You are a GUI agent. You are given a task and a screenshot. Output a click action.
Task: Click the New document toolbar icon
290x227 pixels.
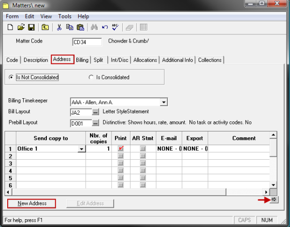[x=10, y=27]
